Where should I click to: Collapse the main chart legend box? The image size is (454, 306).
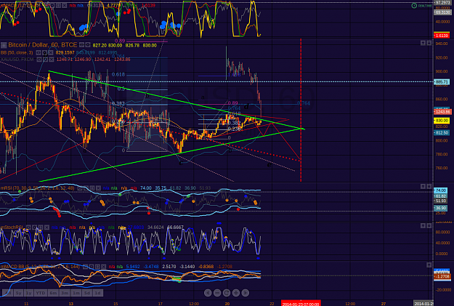coord(4,45)
